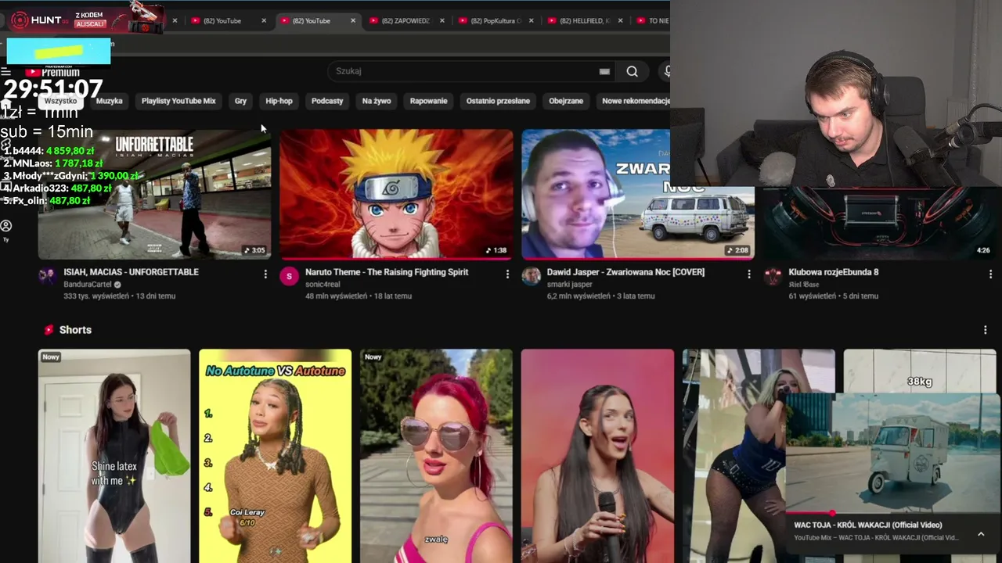Open the Short of woman holding a microphone

(597, 456)
